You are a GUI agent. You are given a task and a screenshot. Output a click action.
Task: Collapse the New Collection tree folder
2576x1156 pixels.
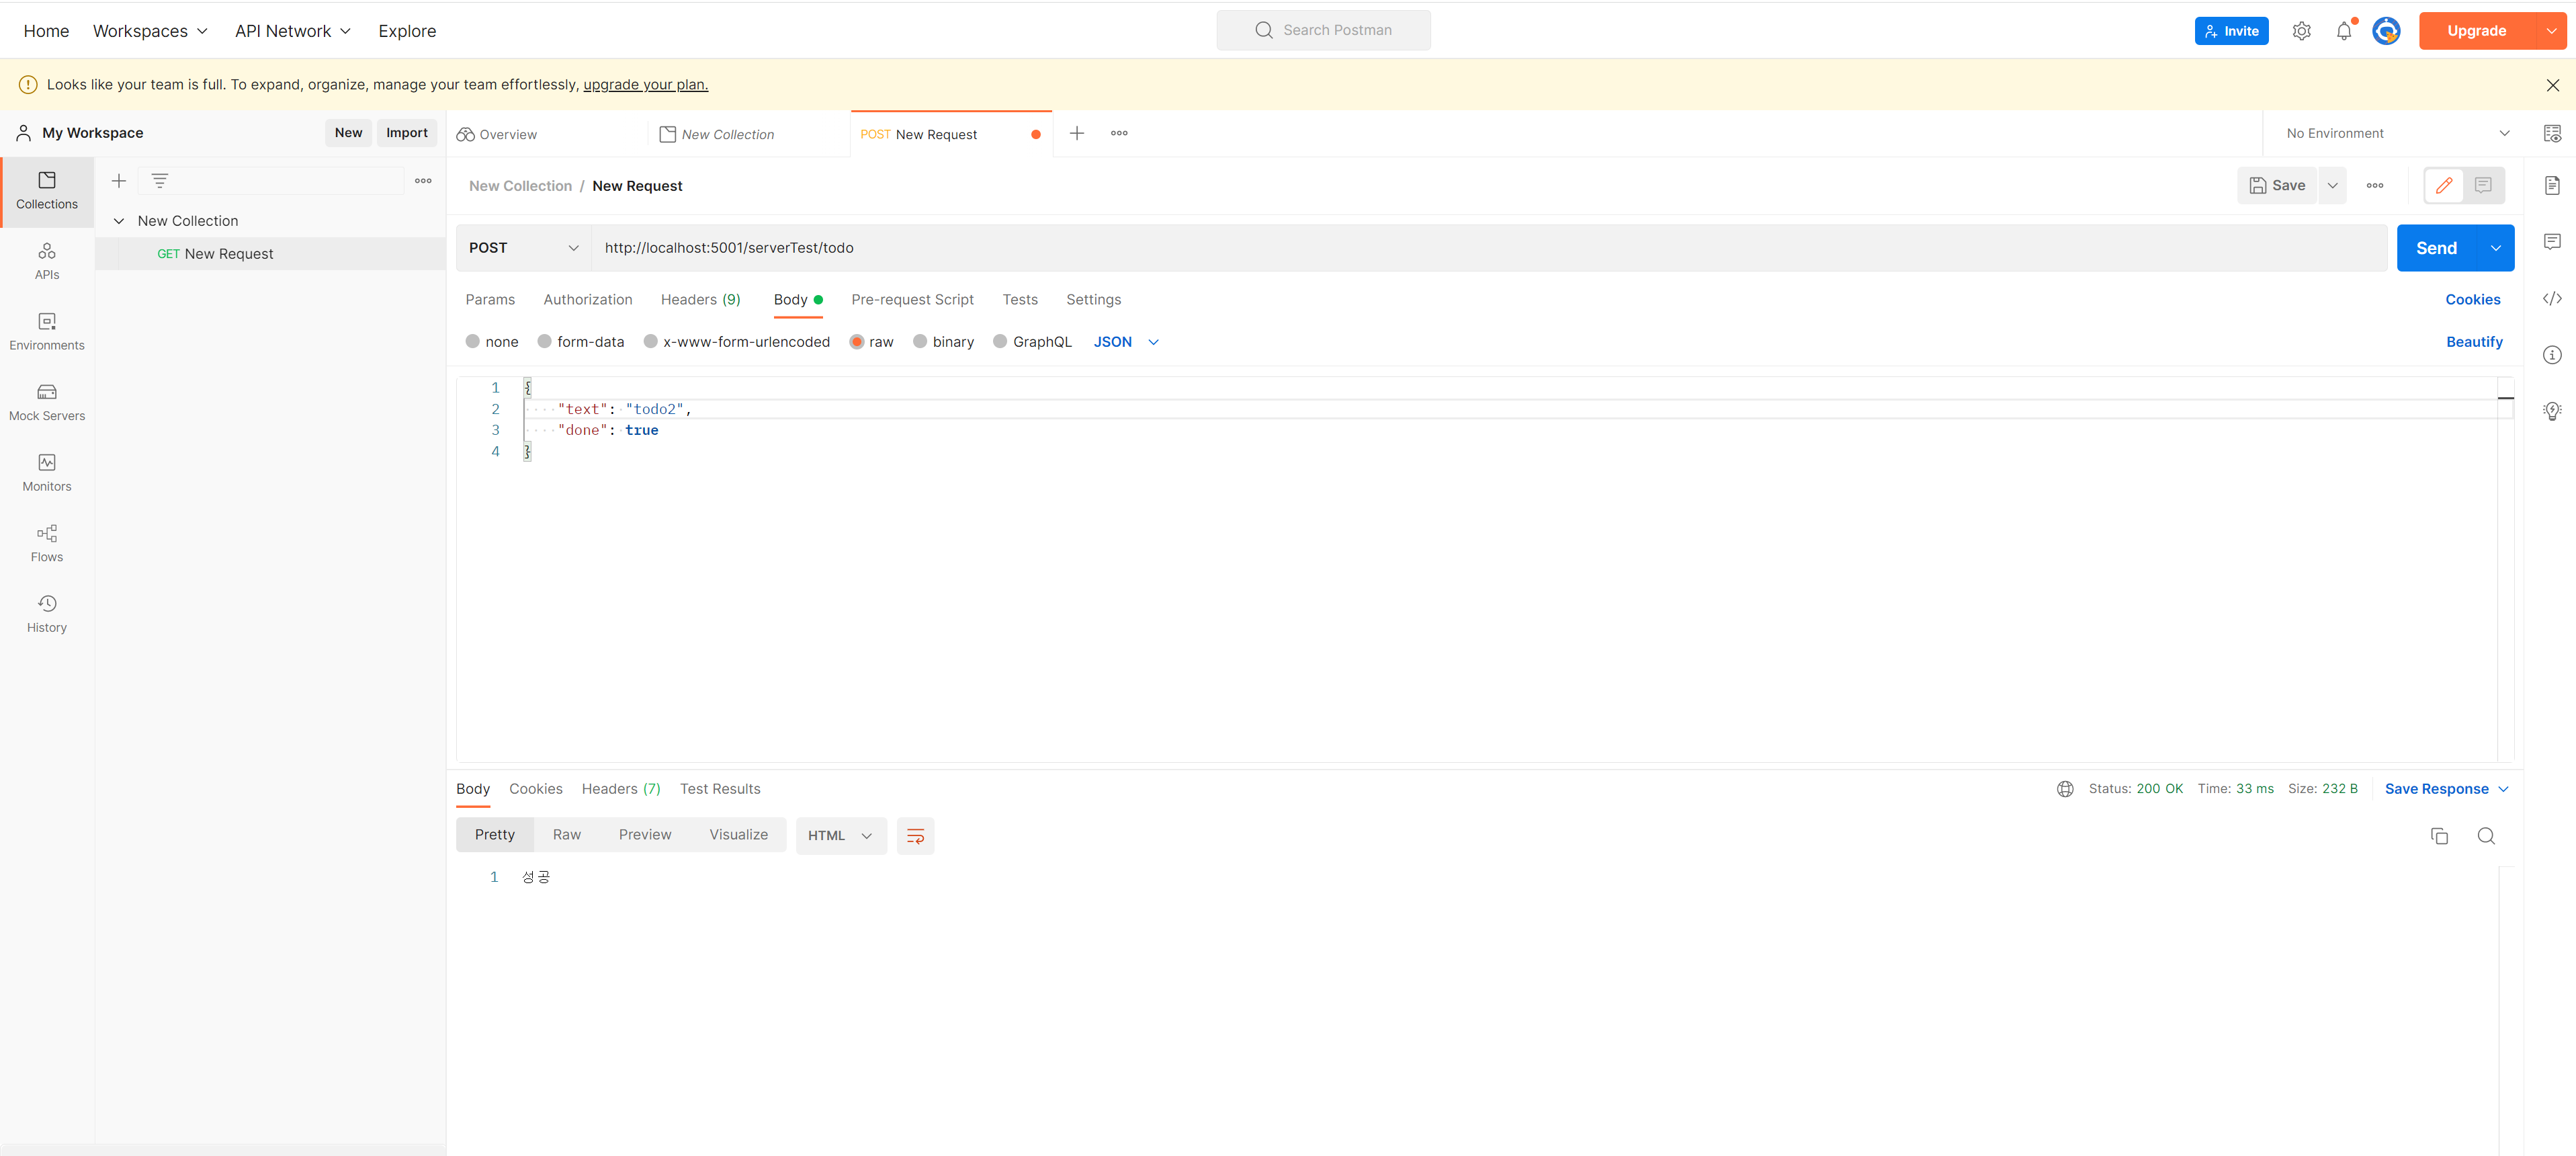click(x=119, y=221)
